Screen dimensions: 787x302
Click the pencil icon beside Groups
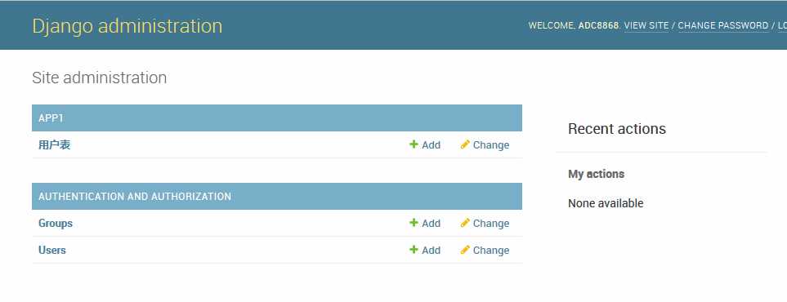[x=465, y=223]
